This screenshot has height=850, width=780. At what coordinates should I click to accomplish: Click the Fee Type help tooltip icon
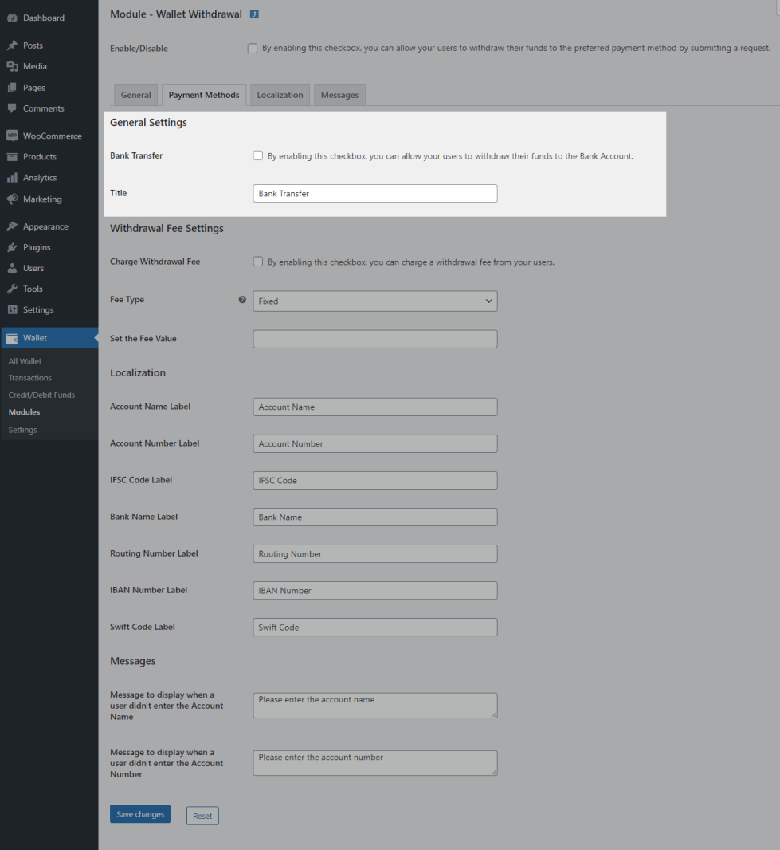click(242, 300)
